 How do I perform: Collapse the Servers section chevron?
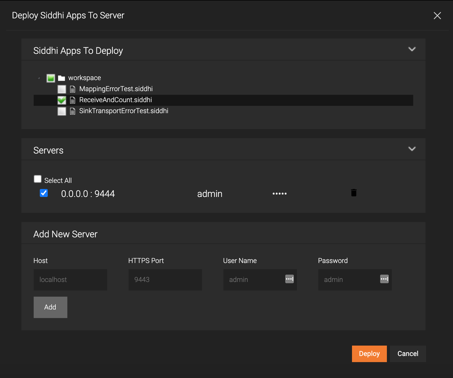pyautogui.click(x=412, y=149)
